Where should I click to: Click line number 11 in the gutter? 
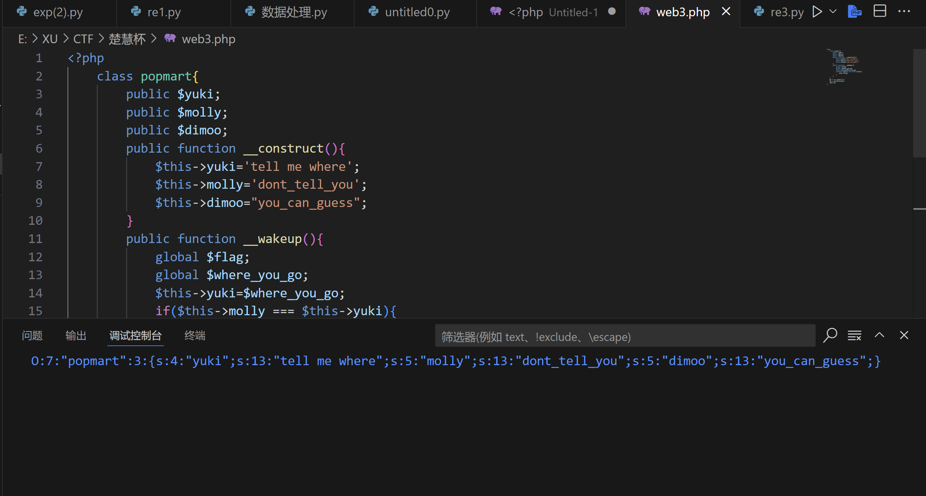click(x=35, y=239)
